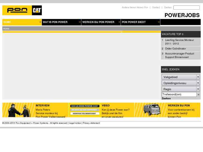Expand the Opleidingsniveau dropdown
This screenshot has height=152, width=203.
tap(181, 83)
